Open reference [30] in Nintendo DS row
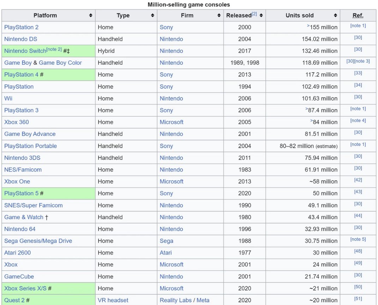Viewport: 378px width, 305px height. 358,38
